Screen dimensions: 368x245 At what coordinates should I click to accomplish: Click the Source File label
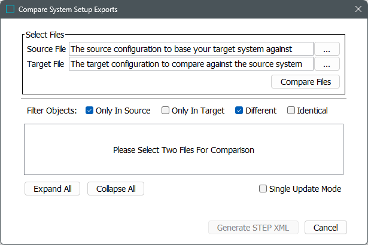46,49
